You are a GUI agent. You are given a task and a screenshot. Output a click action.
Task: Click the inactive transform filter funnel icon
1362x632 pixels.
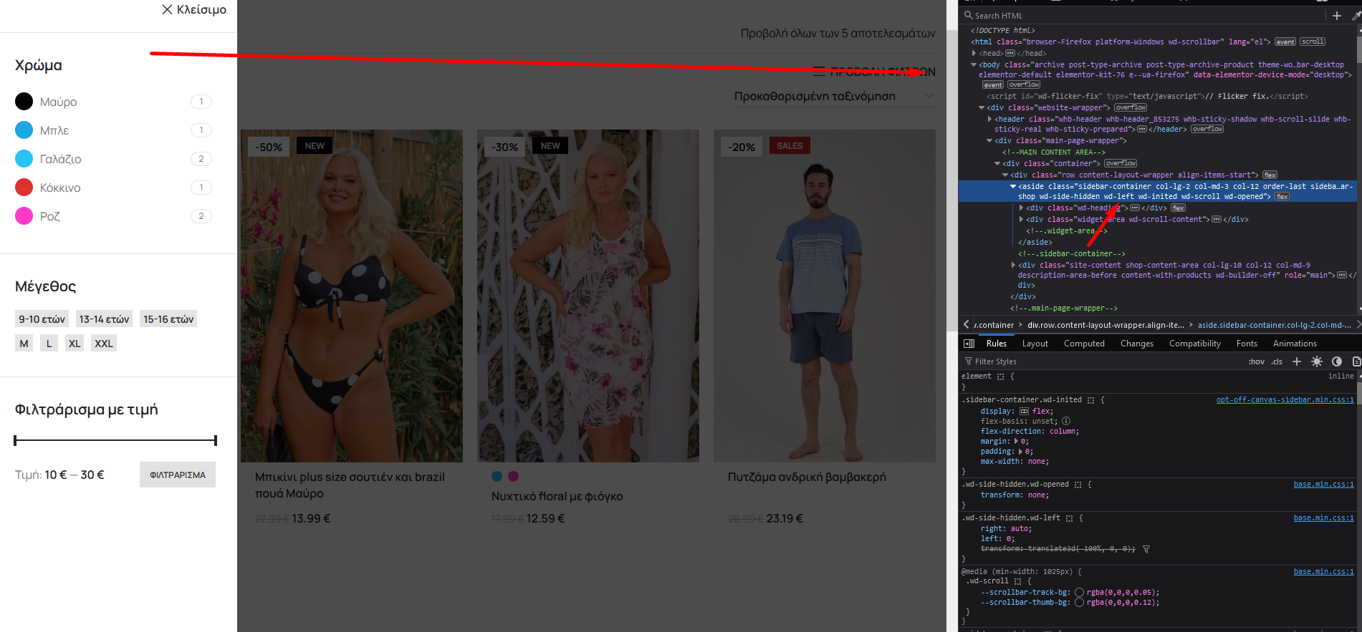pos(1146,549)
